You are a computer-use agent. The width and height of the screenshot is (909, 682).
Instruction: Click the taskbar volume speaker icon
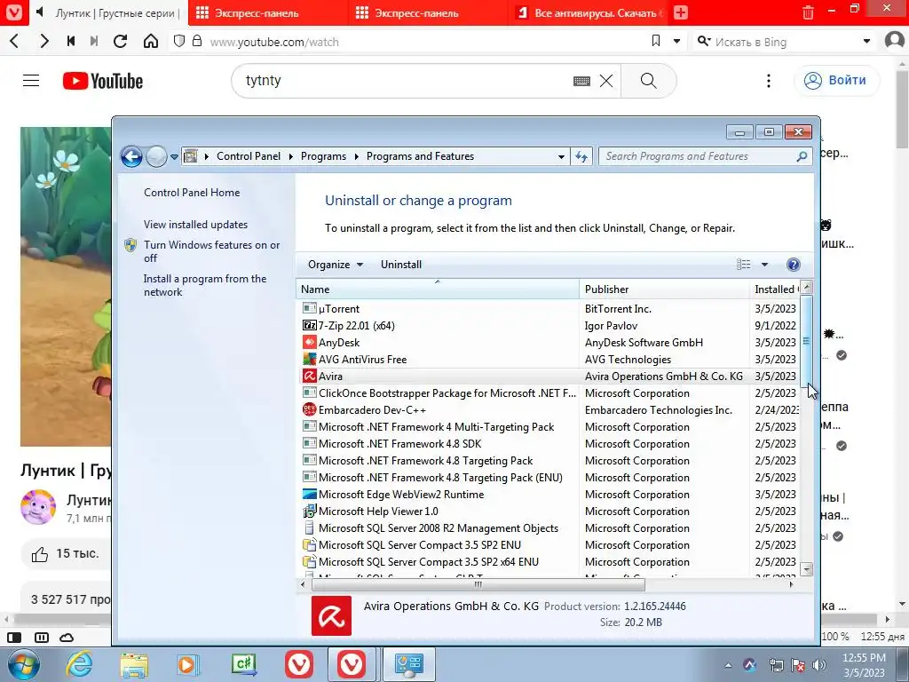818,665
